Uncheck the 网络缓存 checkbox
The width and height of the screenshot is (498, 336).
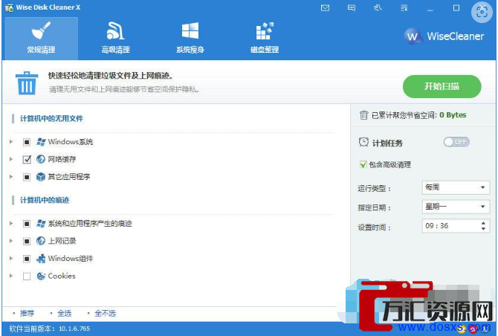pos(27,159)
